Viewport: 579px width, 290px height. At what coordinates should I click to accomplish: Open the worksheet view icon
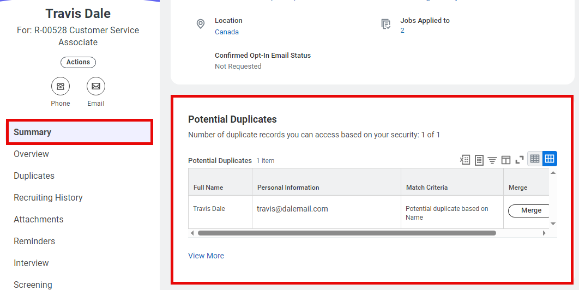tap(479, 160)
